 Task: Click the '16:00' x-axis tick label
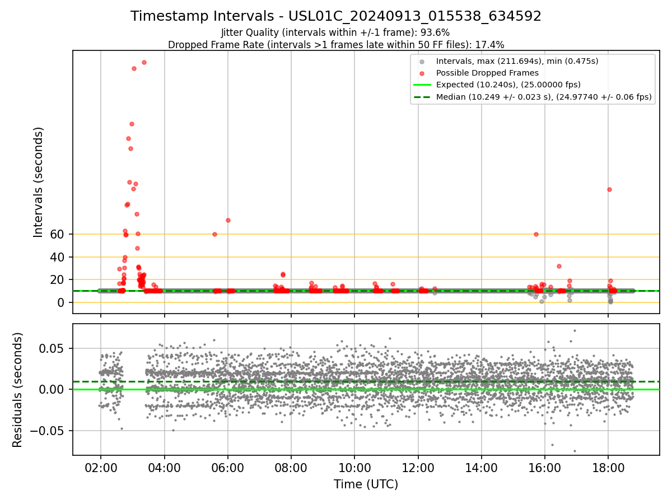[545, 468]
